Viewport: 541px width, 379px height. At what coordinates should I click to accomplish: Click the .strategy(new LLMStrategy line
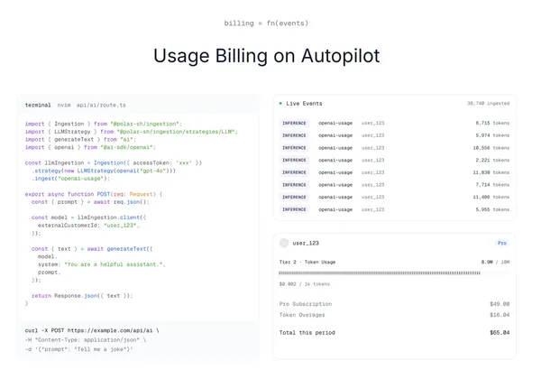point(104,171)
